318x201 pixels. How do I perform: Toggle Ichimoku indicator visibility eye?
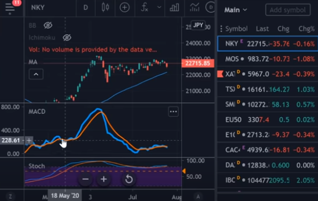(x=67, y=38)
